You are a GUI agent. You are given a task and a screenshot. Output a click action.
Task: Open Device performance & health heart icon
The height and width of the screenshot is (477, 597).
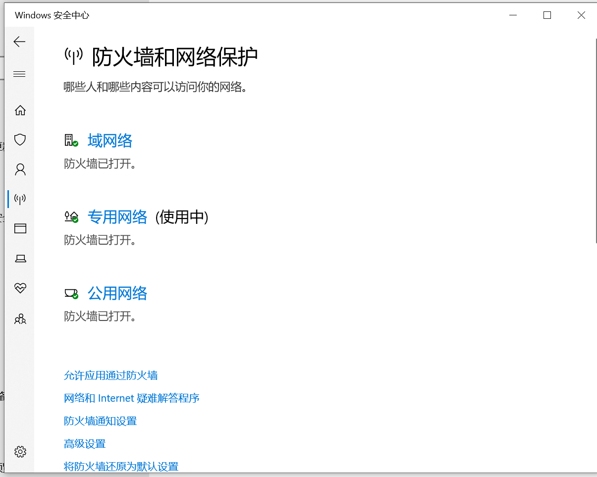pos(20,288)
